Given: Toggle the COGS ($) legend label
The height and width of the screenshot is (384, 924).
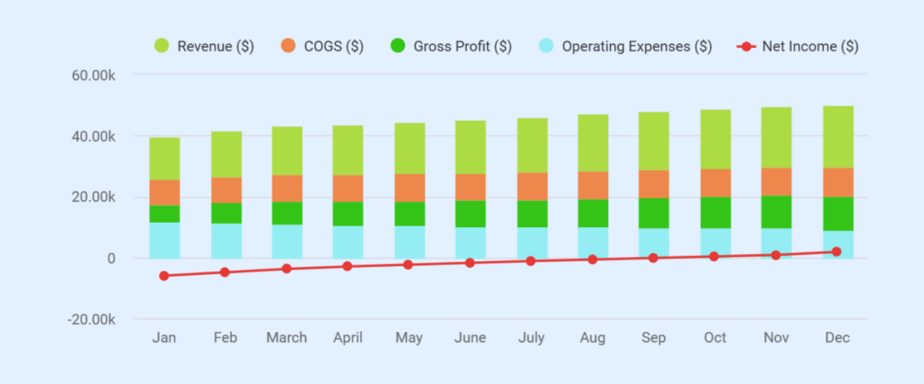Looking at the screenshot, I should (334, 46).
